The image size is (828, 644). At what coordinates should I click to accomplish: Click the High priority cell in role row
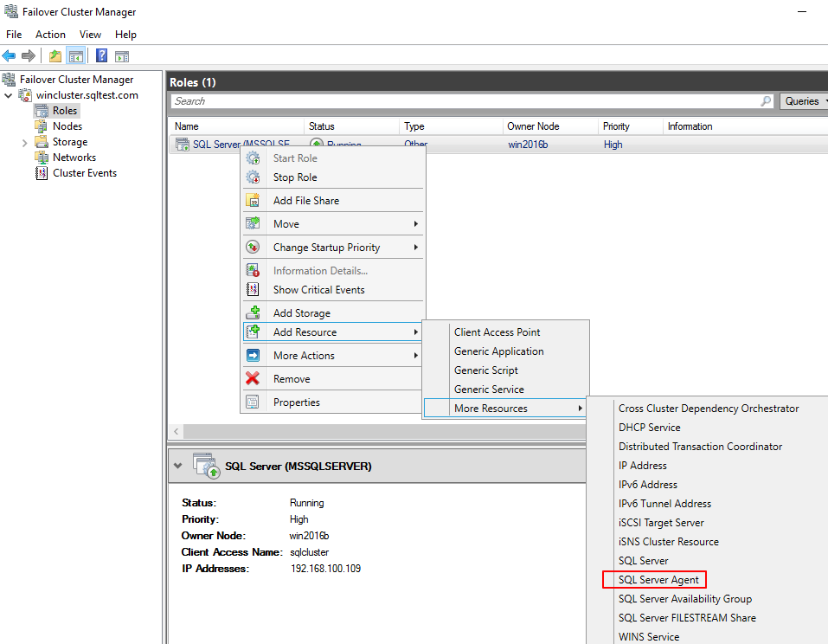pos(613,145)
